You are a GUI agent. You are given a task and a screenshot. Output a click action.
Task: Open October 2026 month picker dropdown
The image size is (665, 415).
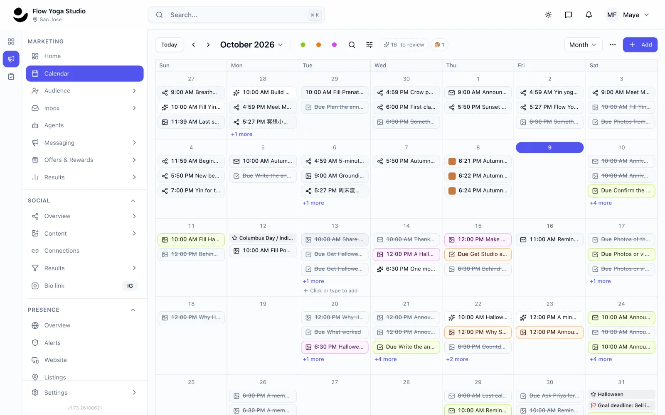point(251,45)
